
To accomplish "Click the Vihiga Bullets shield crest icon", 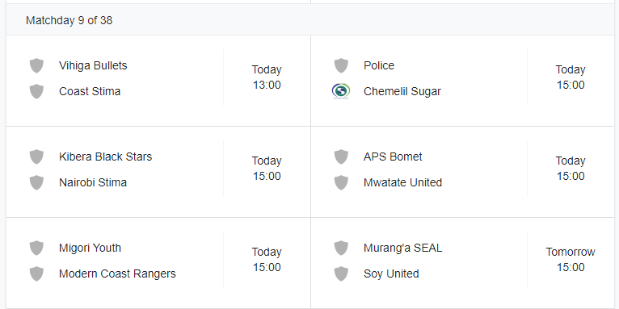I will pyautogui.click(x=36, y=65).
